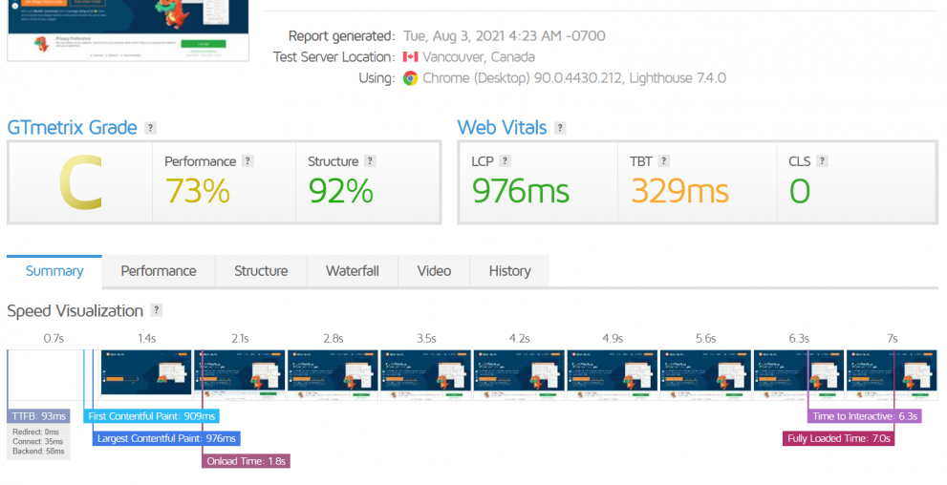Click help icon beside TBT metric

coord(663,161)
